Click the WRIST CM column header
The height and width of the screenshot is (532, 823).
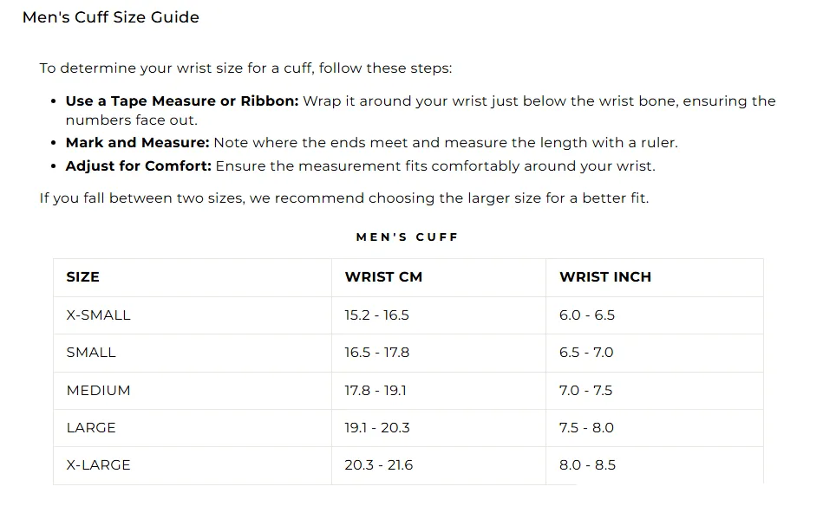[383, 277]
